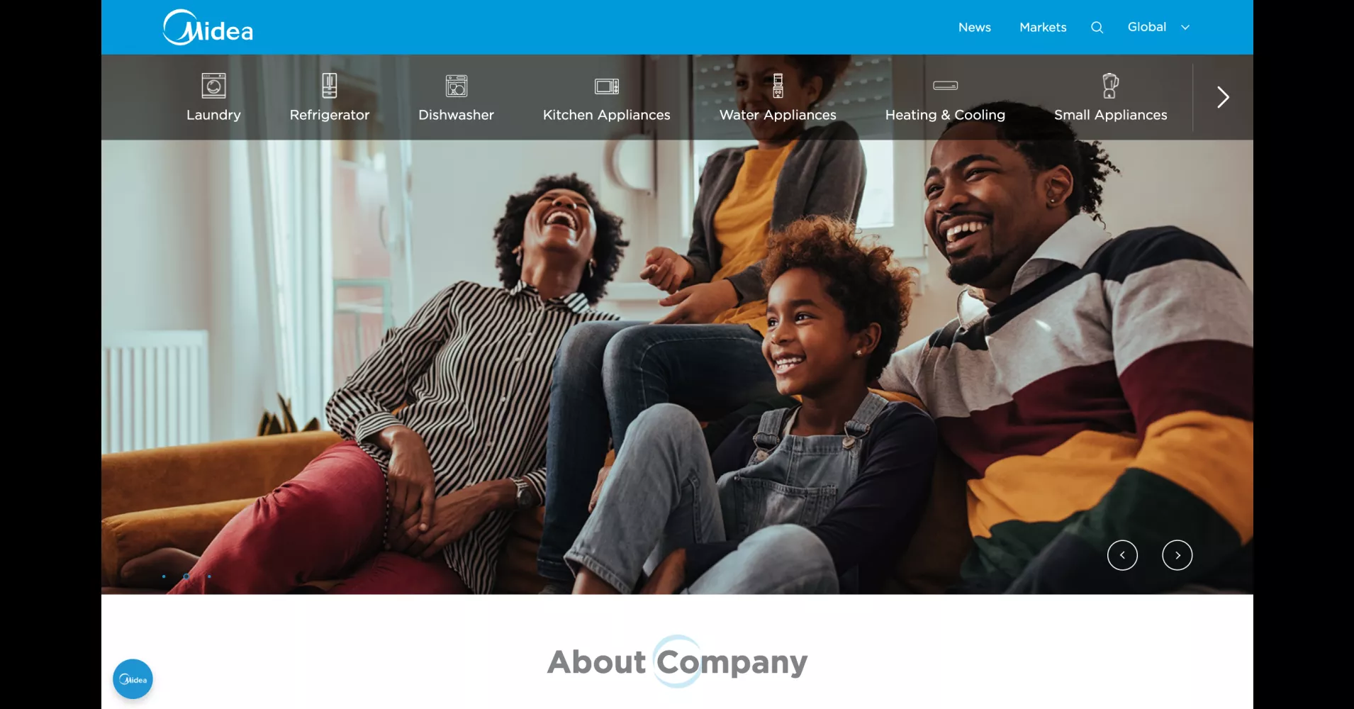Click the Water Appliances text label
The width and height of the screenshot is (1354, 709).
pyautogui.click(x=778, y=115)
